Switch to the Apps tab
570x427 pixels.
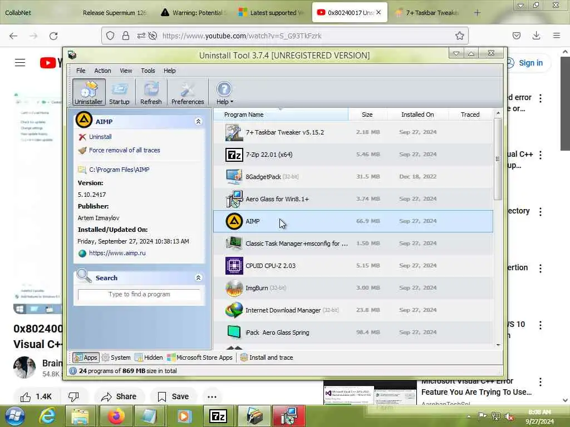point(86,358)
